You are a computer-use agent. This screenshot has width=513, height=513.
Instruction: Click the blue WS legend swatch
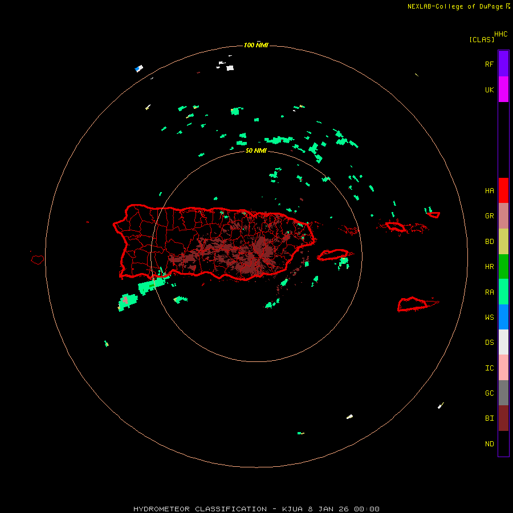pyautogui.click(x=503, y=317)
